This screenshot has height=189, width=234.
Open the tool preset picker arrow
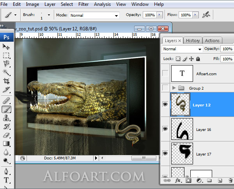[x=15, y=15]
